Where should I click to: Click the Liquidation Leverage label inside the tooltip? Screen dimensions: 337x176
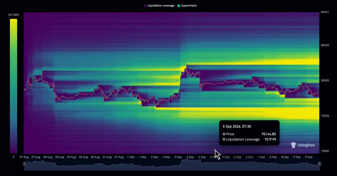243,139
